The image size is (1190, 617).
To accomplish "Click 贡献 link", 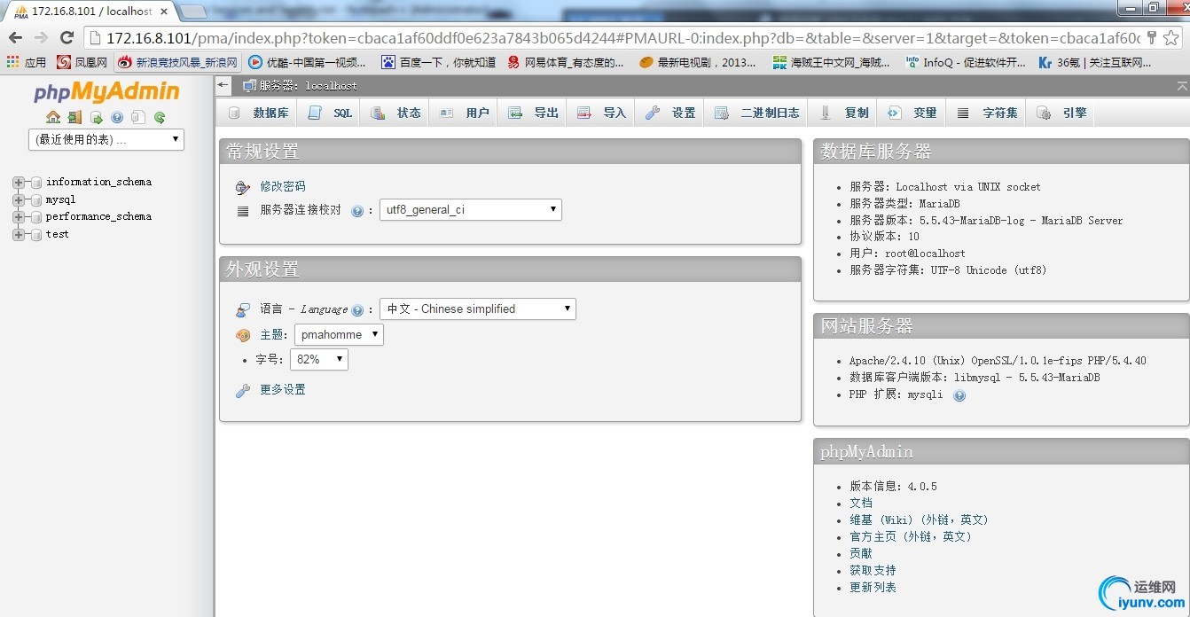I will point(861,553).
